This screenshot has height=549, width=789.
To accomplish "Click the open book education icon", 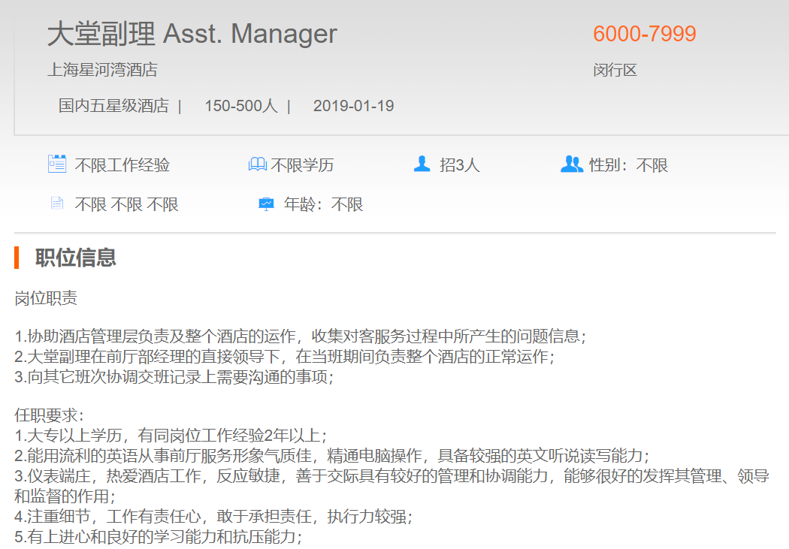I will pos(257,164).
